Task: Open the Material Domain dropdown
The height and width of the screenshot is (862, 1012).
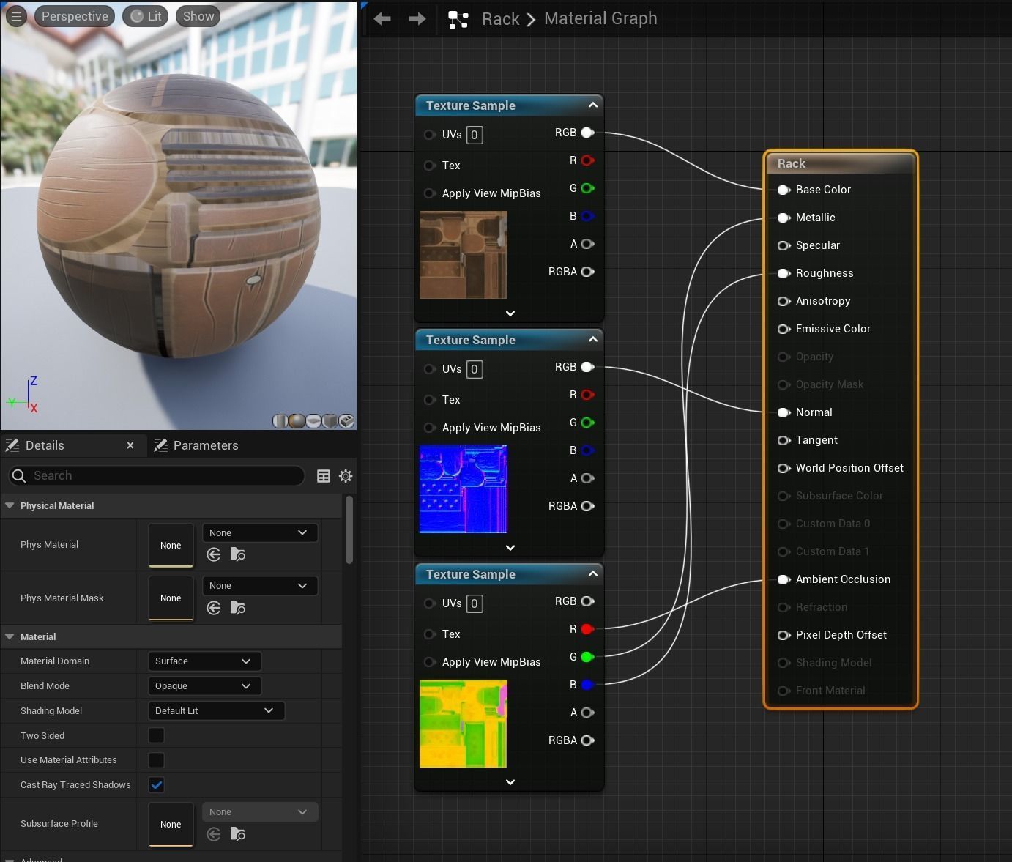Action: (204, 661)
